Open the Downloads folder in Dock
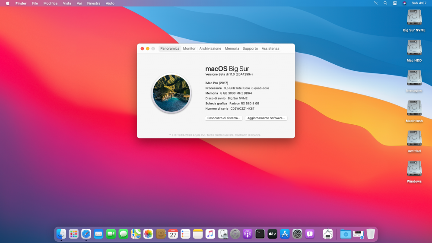The width and height of the screenshot is (432, 243). (346, 234)
